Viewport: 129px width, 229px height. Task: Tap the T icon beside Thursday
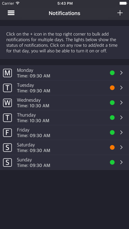coord(8,117)
